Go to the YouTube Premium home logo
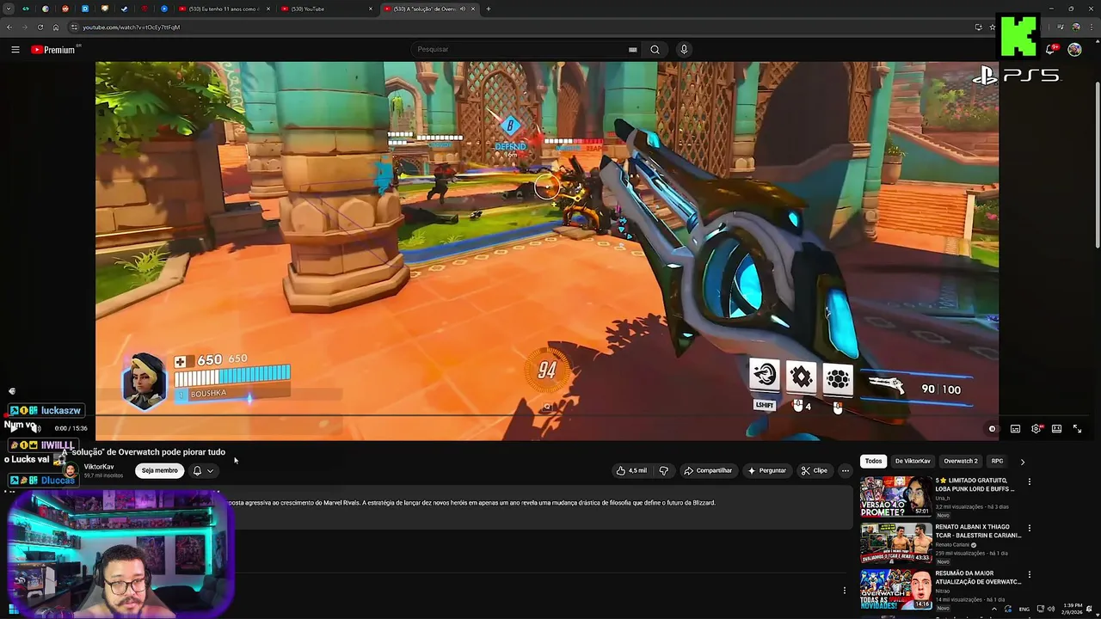This screenshot has height=619, width=1101. (53, 50)
